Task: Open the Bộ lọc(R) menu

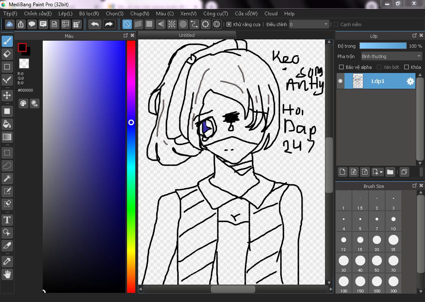Action: point(89,14)
